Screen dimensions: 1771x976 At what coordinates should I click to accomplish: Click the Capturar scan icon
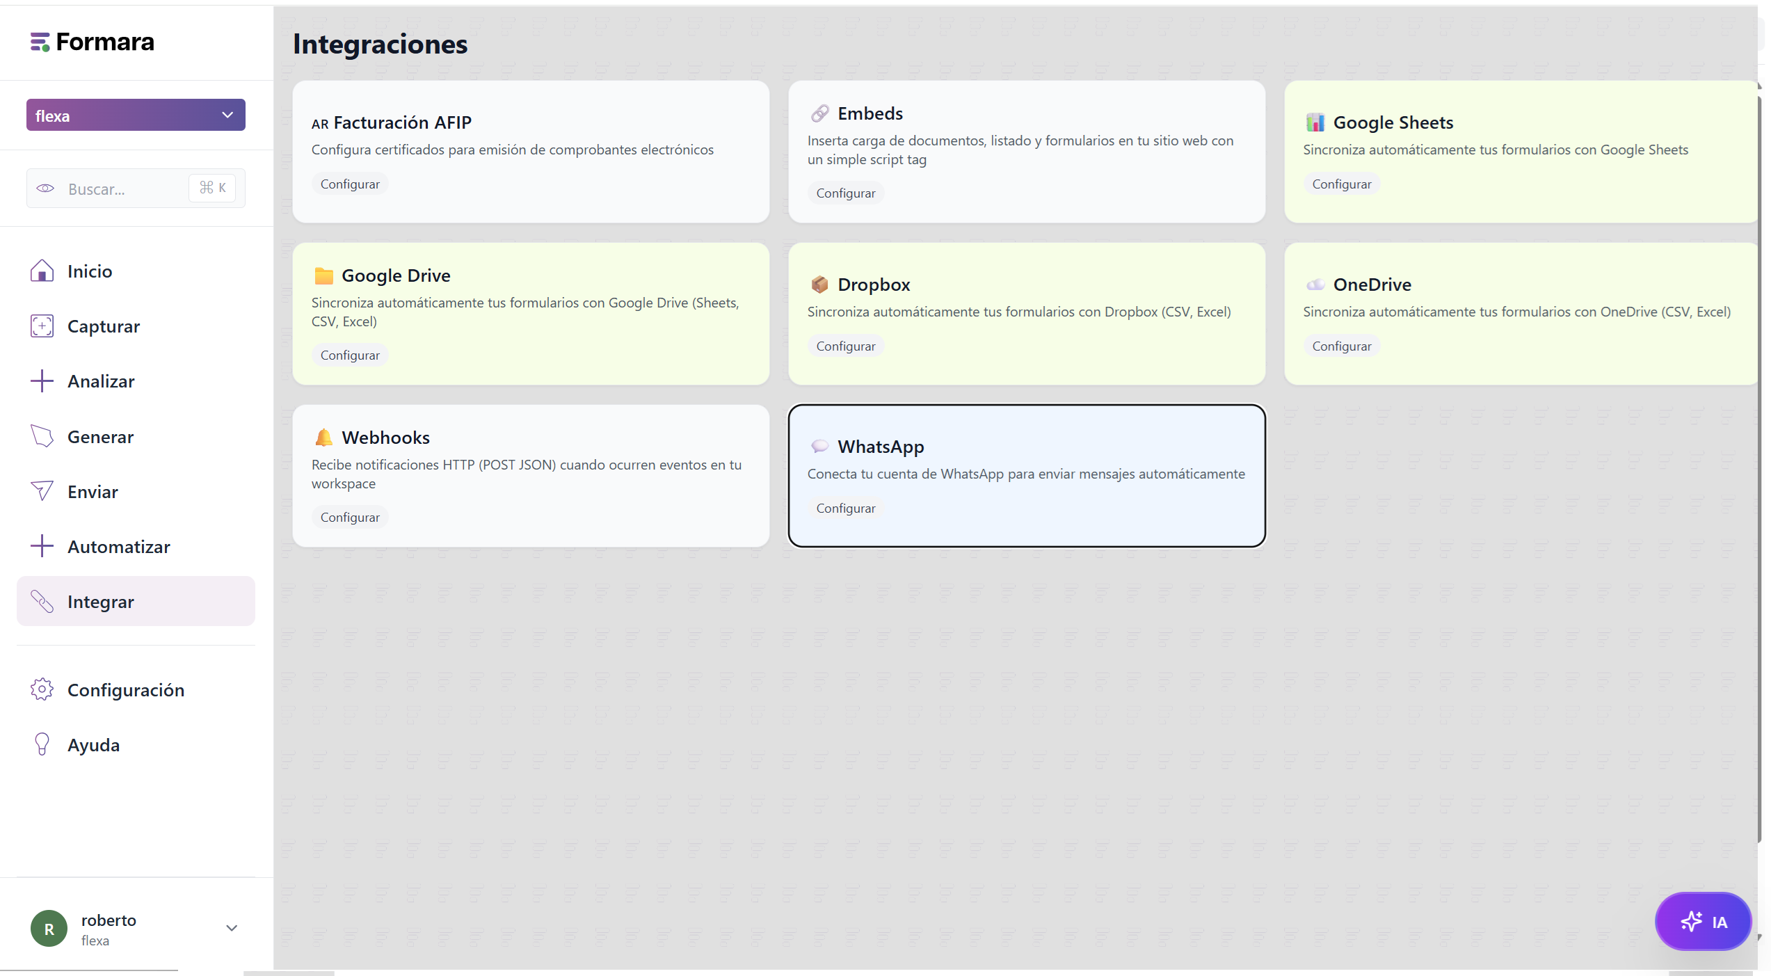(x=42, y=326)
